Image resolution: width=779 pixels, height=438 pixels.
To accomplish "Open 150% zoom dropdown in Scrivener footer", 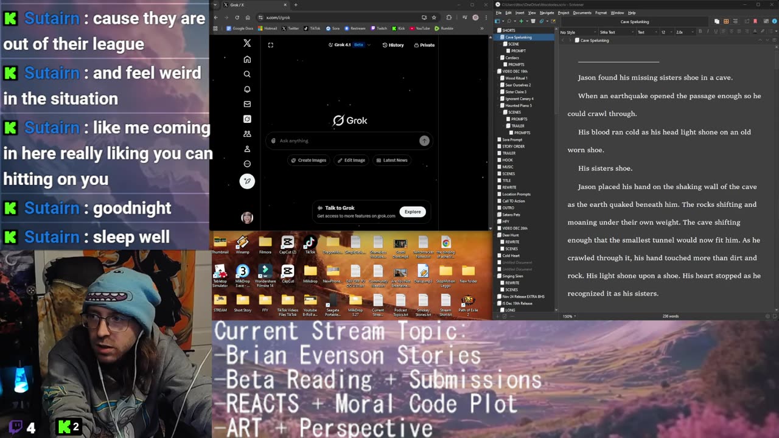I will tap(569, 316).
